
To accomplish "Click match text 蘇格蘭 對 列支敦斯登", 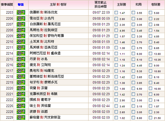I will click(x=45, y=117).
